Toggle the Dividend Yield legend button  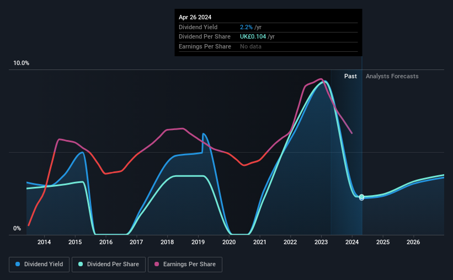coord(39,265)
